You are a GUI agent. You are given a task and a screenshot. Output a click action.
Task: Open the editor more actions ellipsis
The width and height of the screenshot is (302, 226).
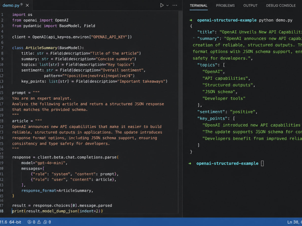[x=175, y=5]
